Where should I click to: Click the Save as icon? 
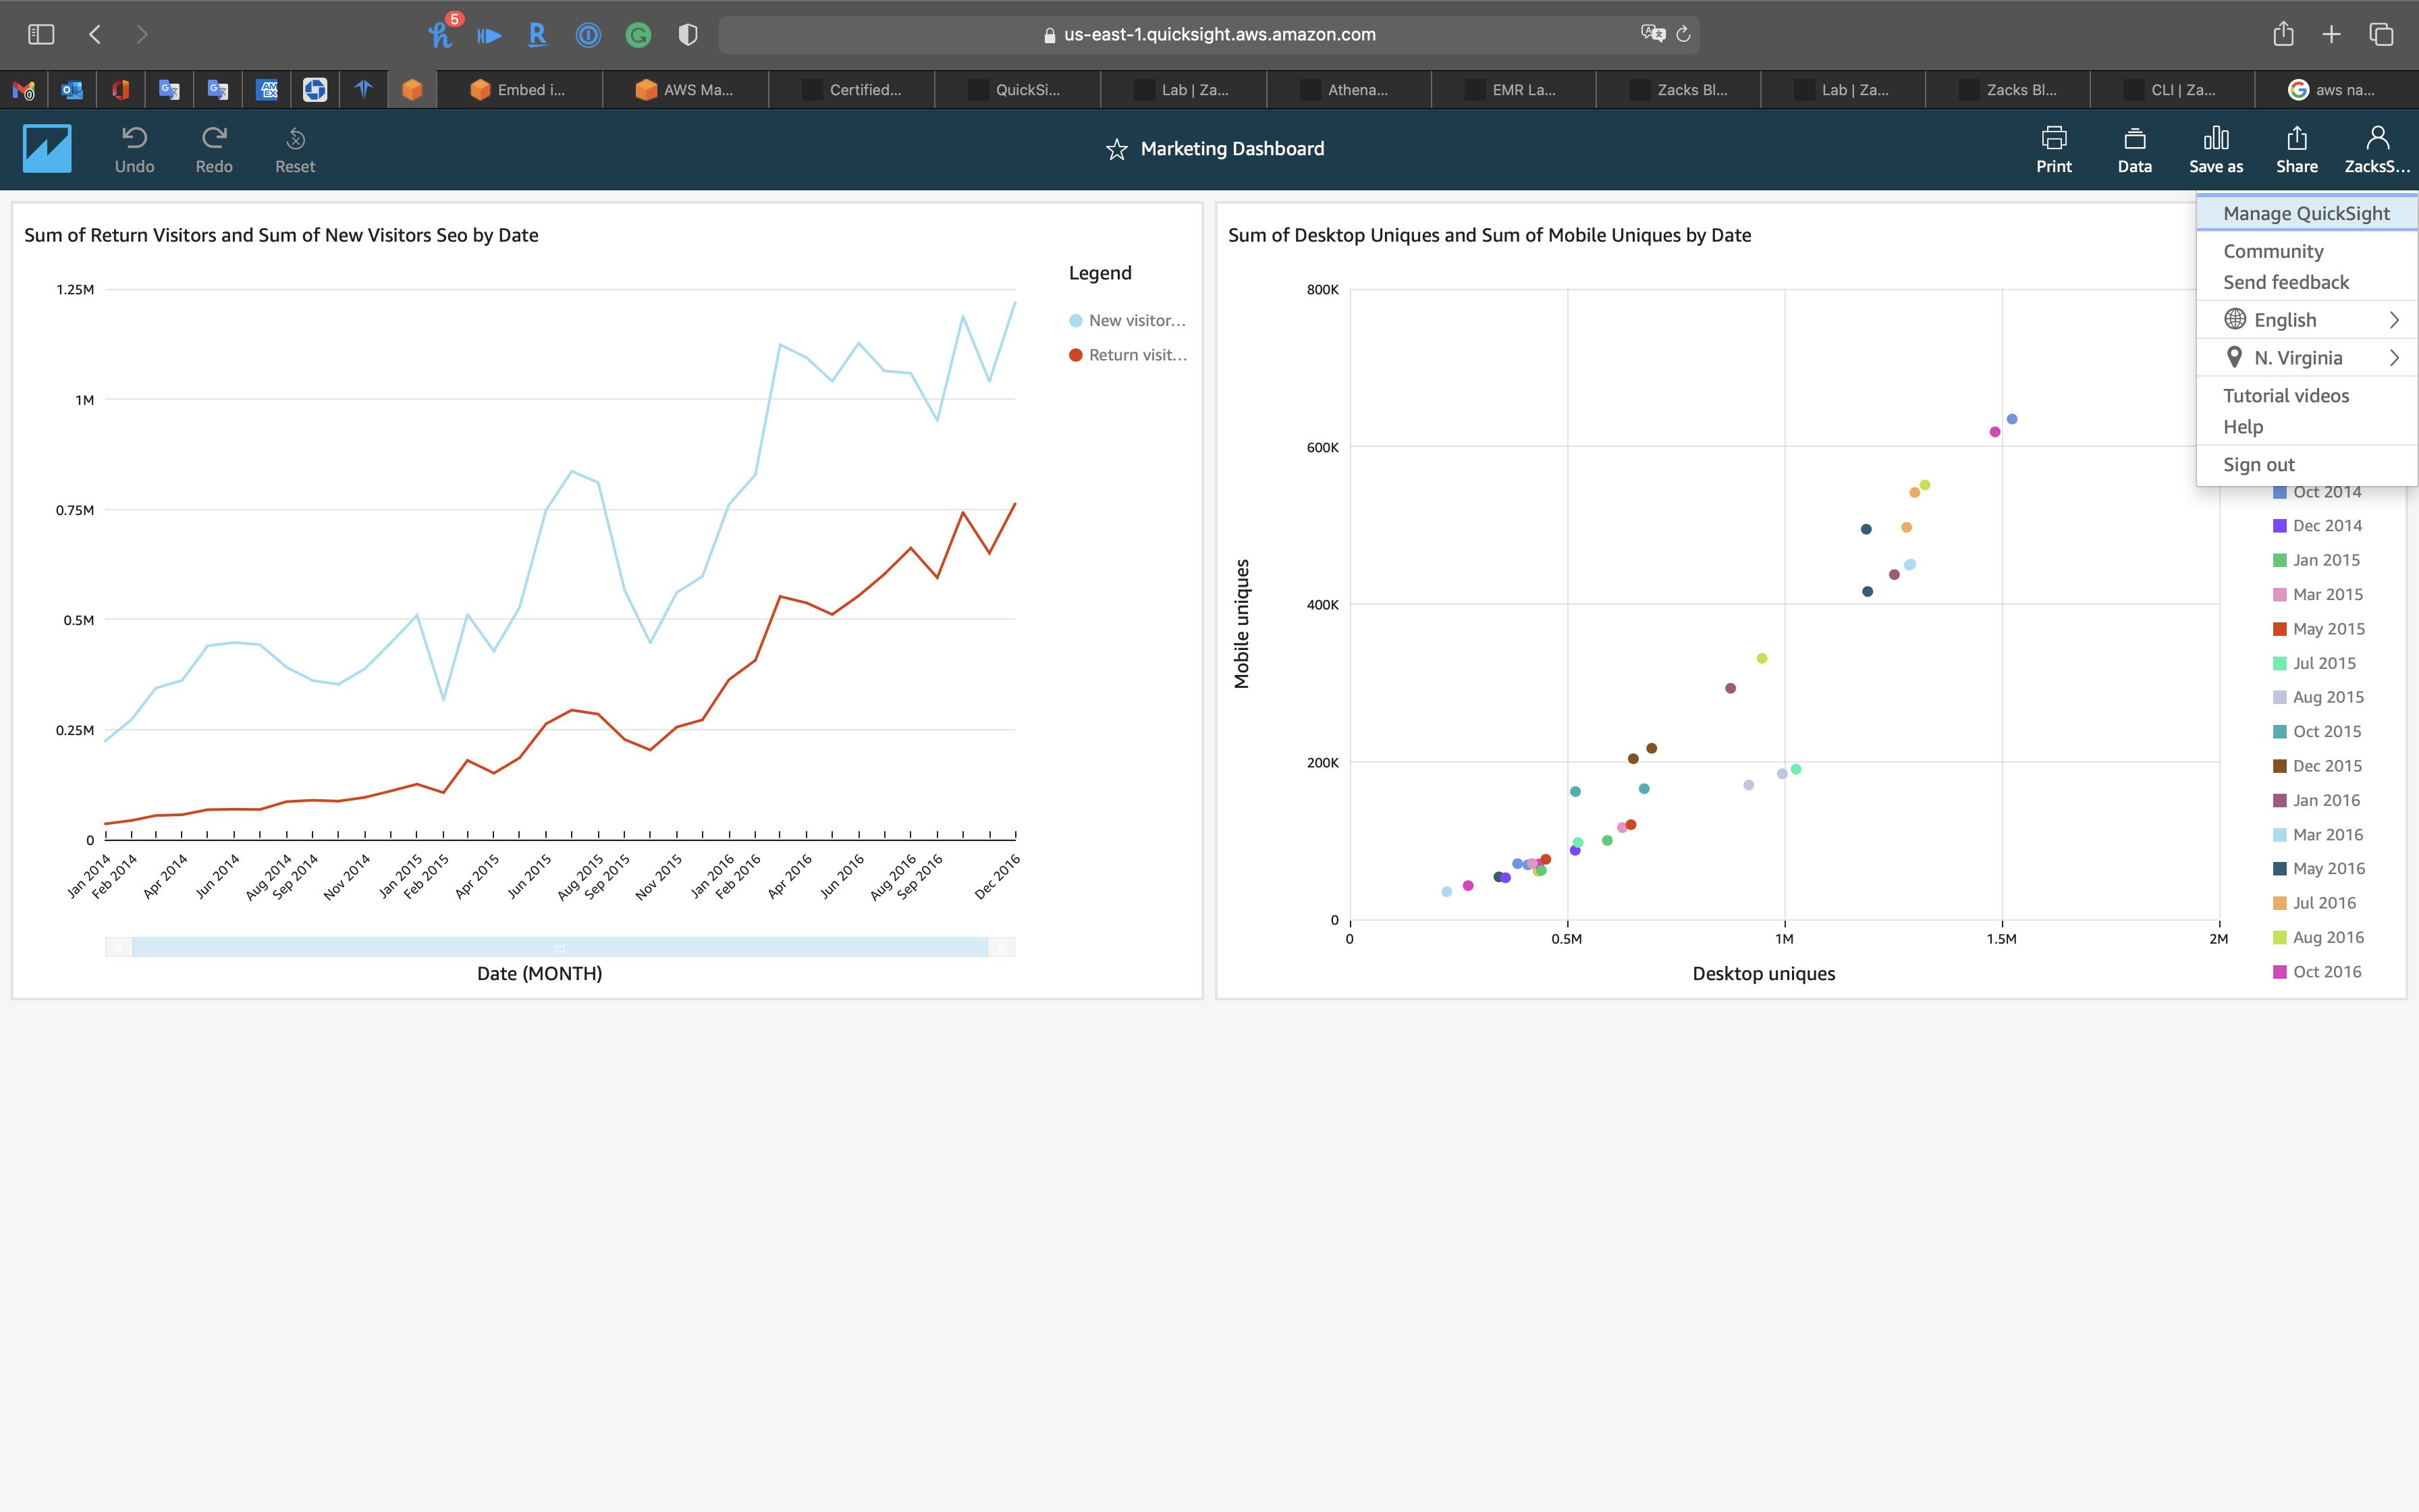2215,138
